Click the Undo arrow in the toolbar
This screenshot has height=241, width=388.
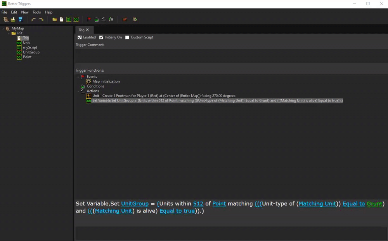(34, 19)
